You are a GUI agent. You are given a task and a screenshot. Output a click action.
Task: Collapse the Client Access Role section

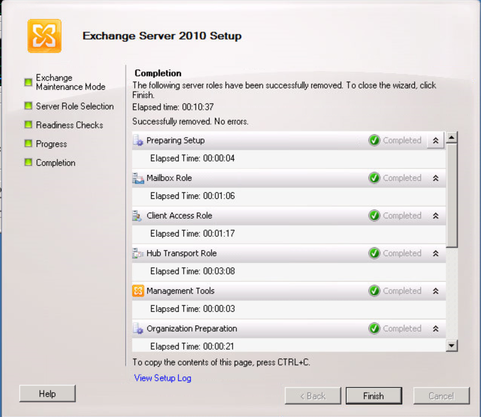(x=435, y=216)
